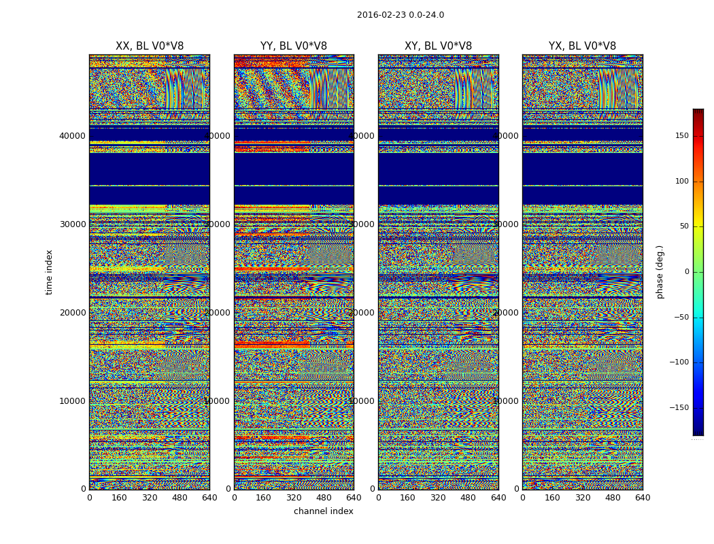
Task: Click the 10000 y-tick of XX panel
Action: pyautogui.click(x=72, y=401)
